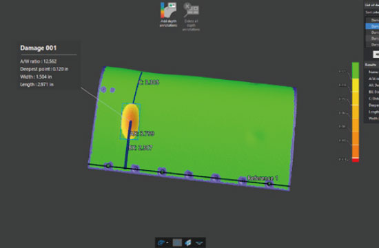Click the Damage 001 annotation label title

[39, 48]
